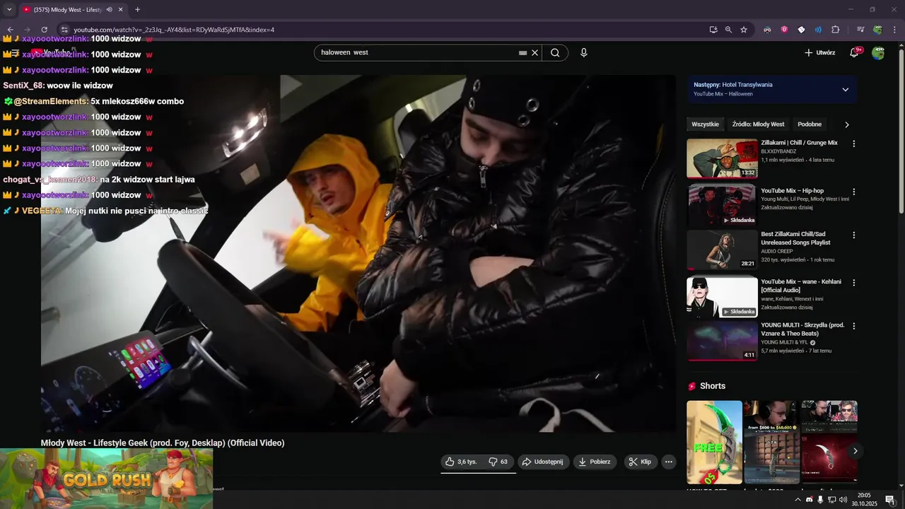Click the address bar URL
This screenshot has width=905, height=509.
click(x=174, y=30)
